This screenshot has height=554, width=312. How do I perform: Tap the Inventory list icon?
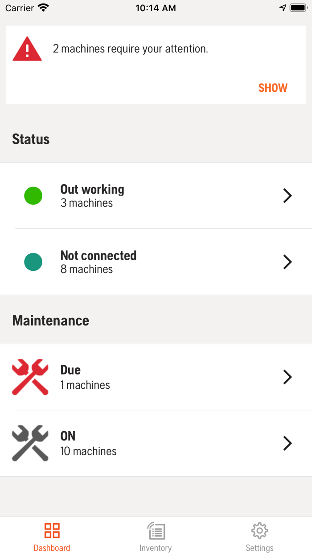(x=156, y=531)
